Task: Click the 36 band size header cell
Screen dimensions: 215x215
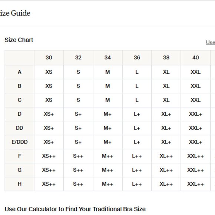Action: tap(137, 57)
